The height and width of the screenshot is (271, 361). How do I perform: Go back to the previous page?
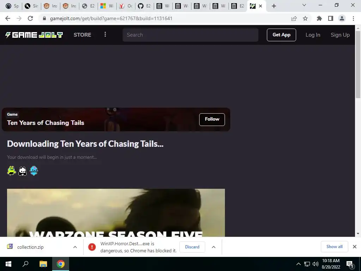coord(8,18)
